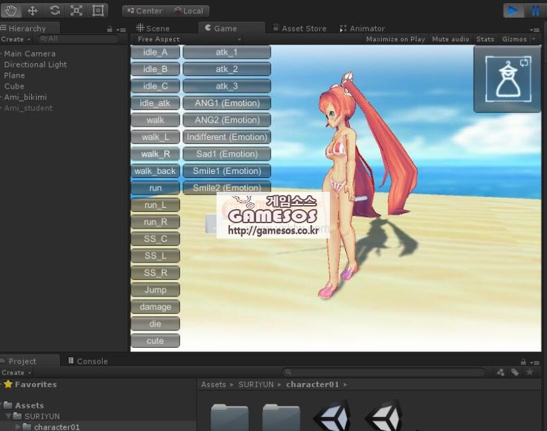Select the Project tab
Image resolution: width=547 pixels, height=431 pixels.
pyautogui.click(x=30, y=361)
